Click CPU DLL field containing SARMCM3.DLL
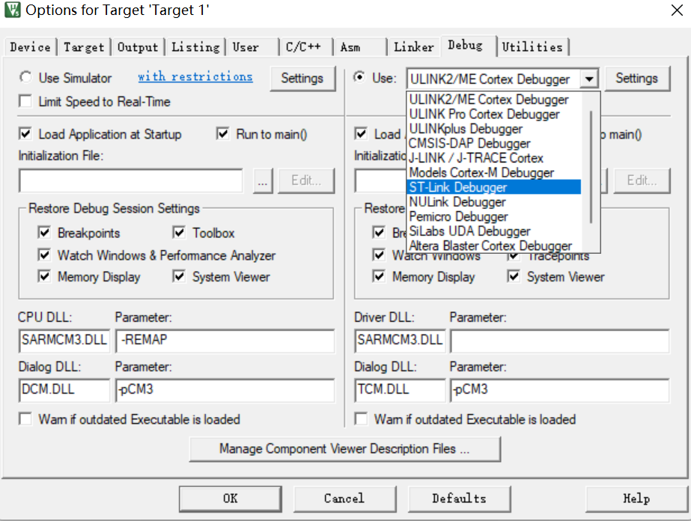The width and height of the screenshot is (691, 521). (x=64, y=341)
